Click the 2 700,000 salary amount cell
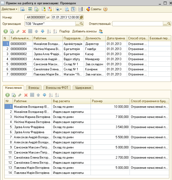 point(110,158)
